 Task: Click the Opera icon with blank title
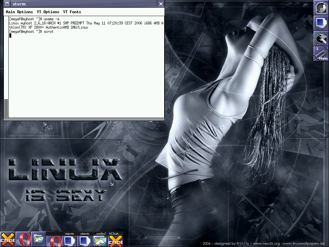[x=54, y=239]
